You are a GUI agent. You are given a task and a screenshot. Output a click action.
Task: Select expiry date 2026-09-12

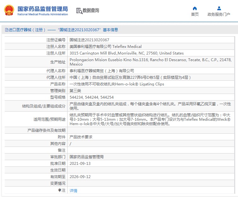80,177
